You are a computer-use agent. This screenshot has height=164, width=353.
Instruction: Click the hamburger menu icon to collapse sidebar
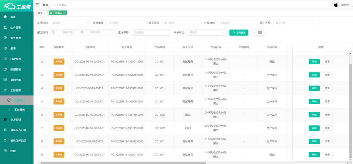click(37, 5)
